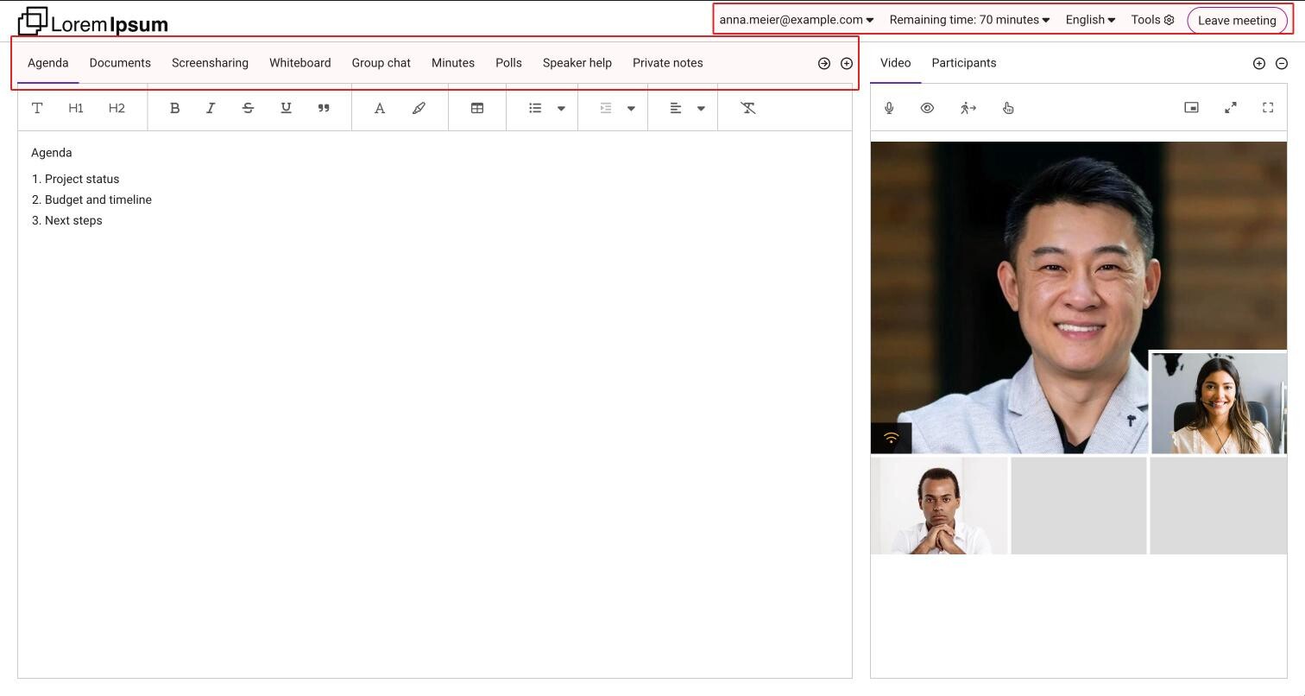Toggle the microphone in video panel

tap(889, 108)
